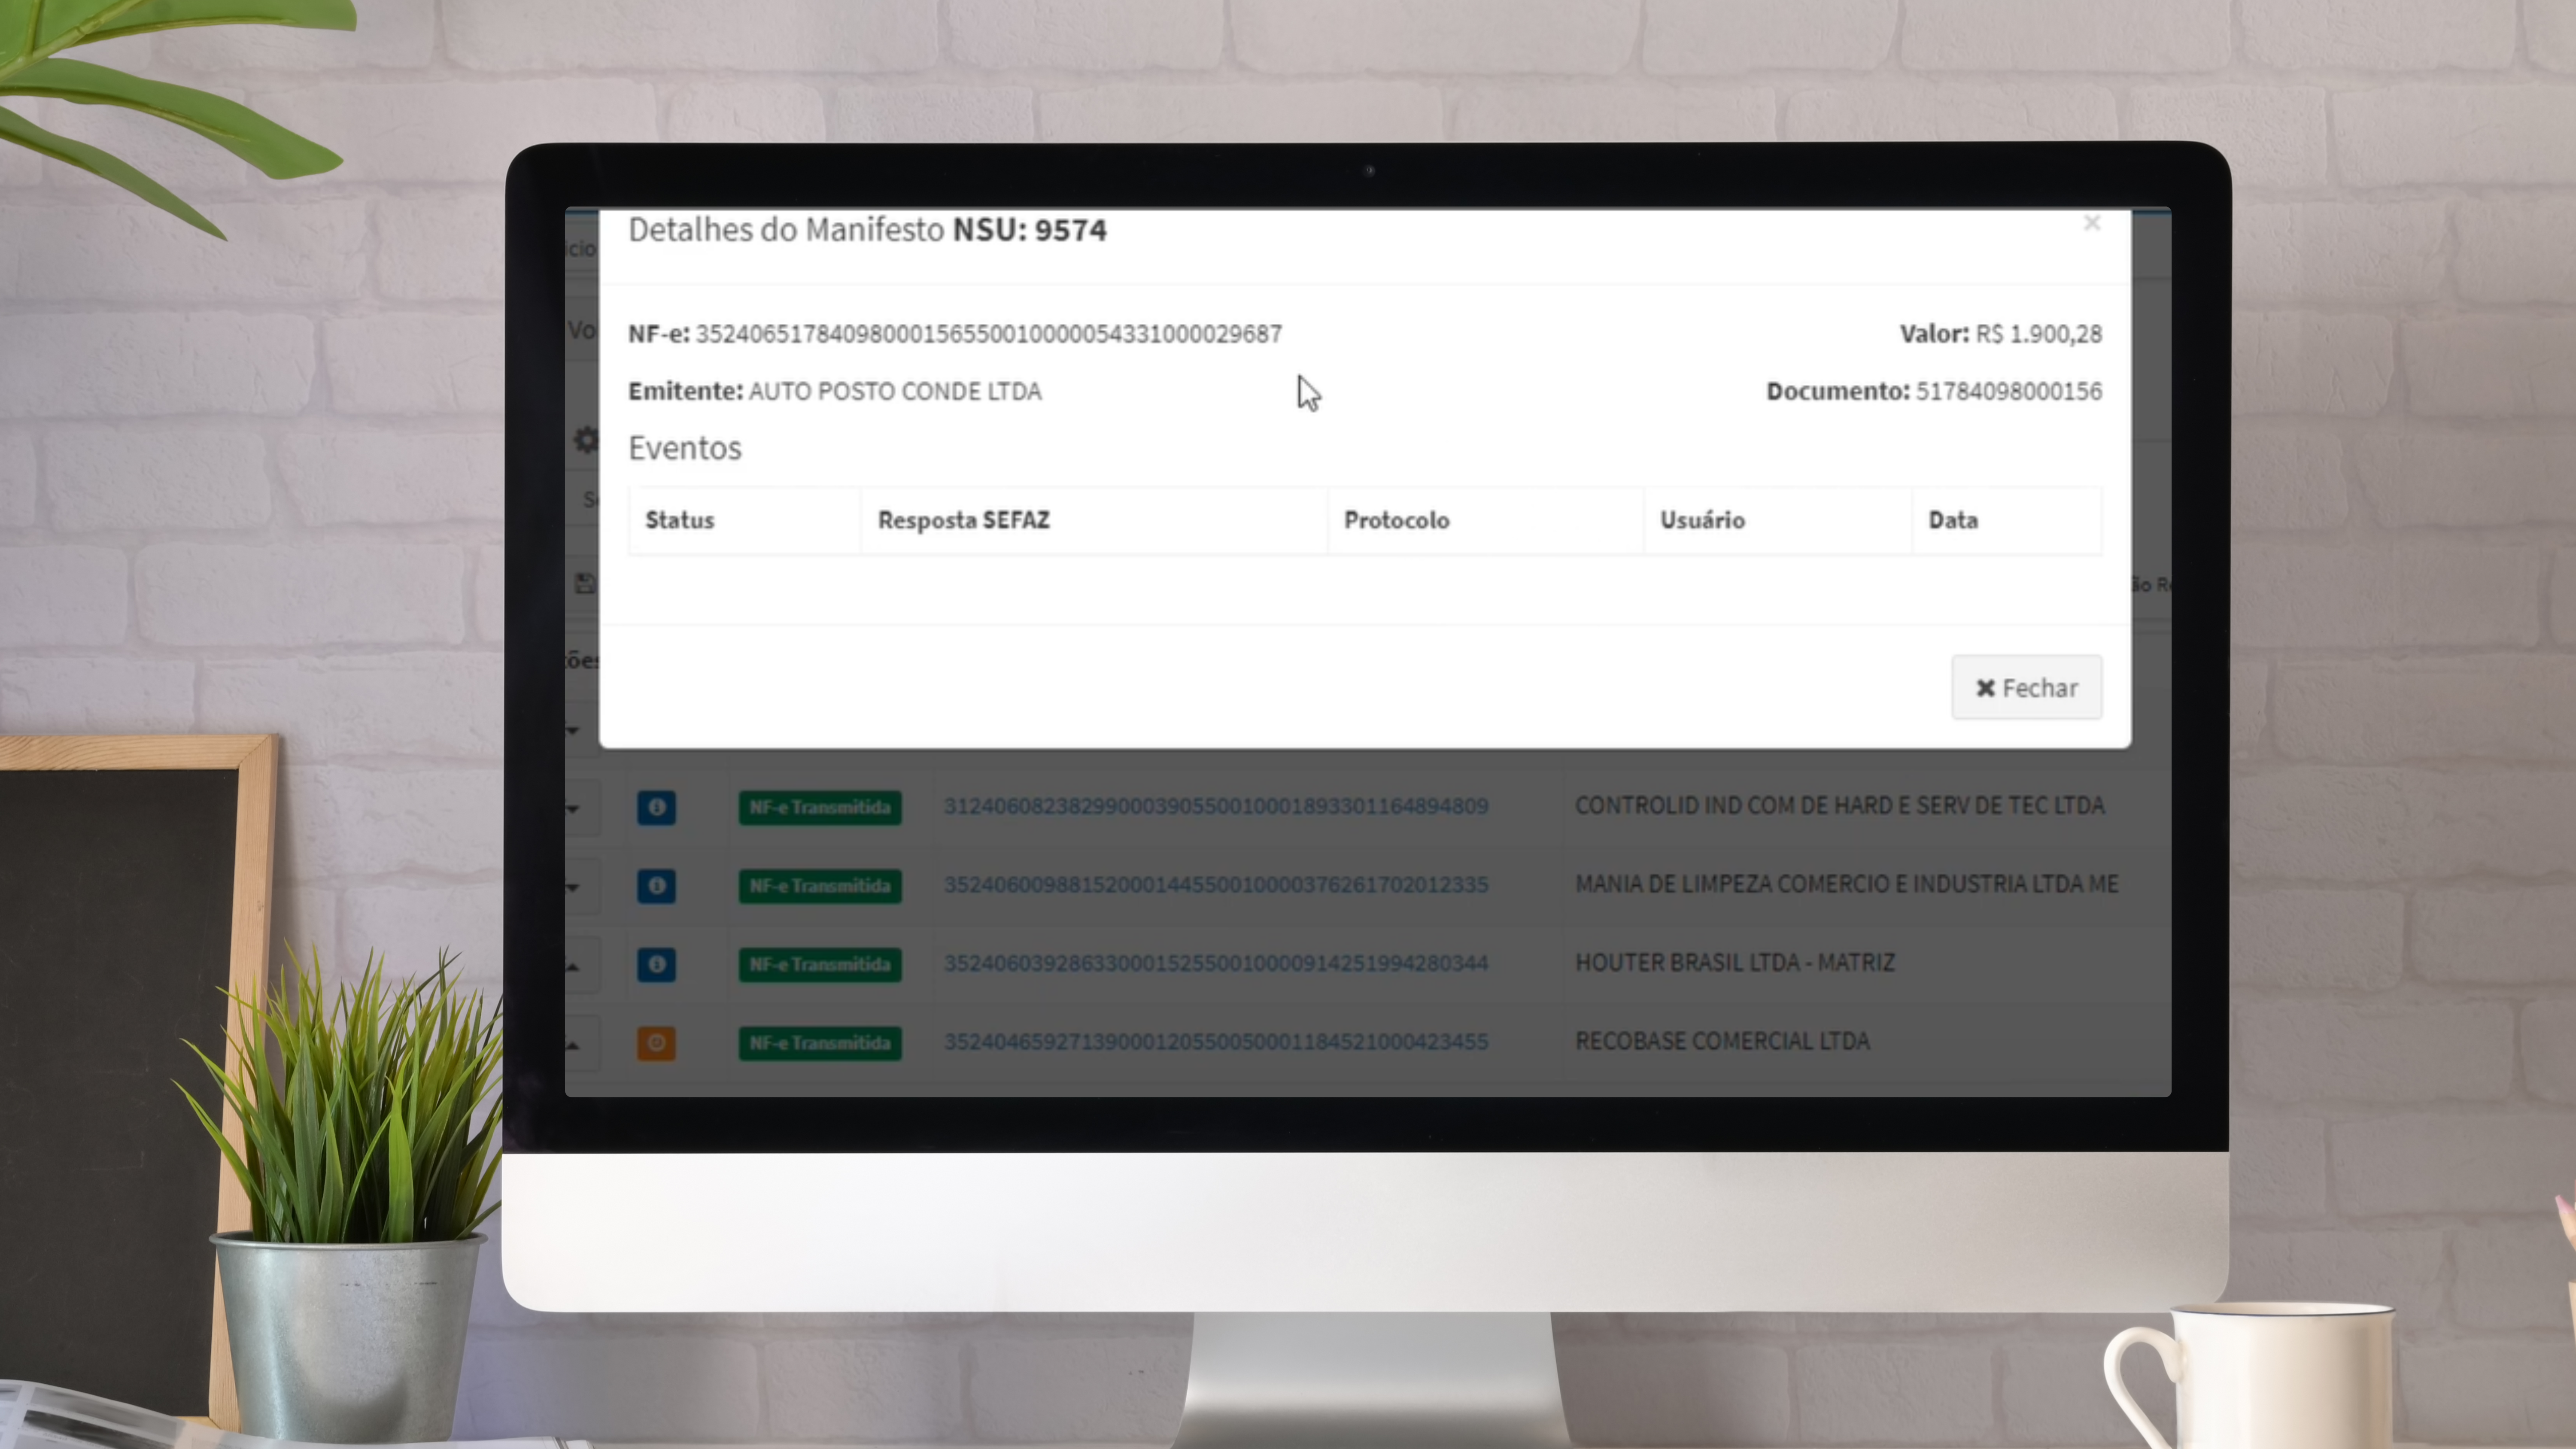
Task: Open NF-e key link starting 31240608238299
Action: (x=1215, y=806)
